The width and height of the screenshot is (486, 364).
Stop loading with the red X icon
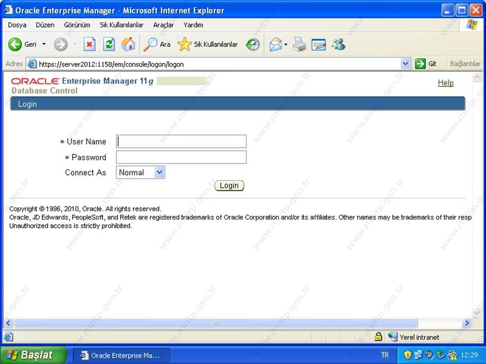[x=89, y=45]
